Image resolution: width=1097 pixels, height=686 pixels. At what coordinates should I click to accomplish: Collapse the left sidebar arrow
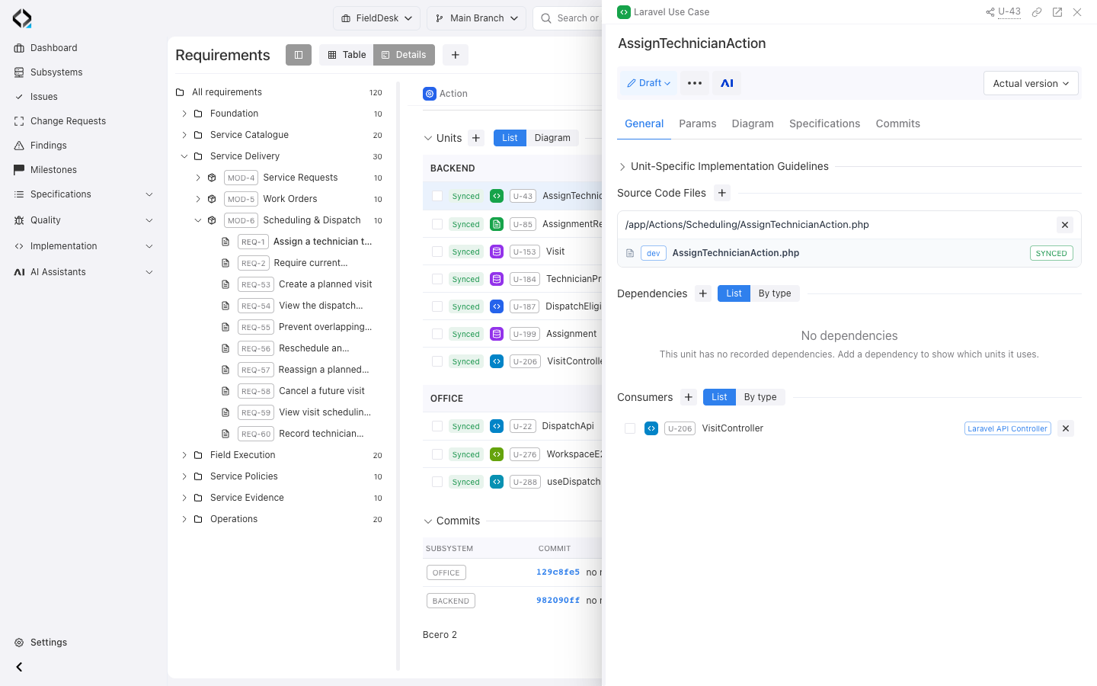(x=20, y=667)
